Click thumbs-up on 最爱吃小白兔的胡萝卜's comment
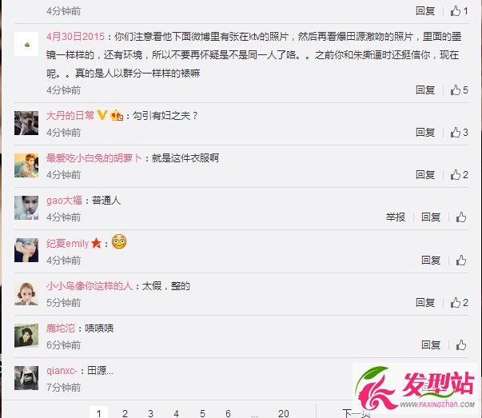This screenshot has height=418, width=482. pyautogui.click(x=459, y=175)
